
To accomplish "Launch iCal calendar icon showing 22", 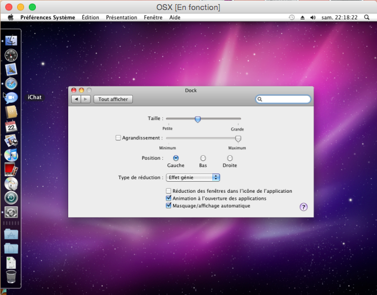I will pos(11,126).
